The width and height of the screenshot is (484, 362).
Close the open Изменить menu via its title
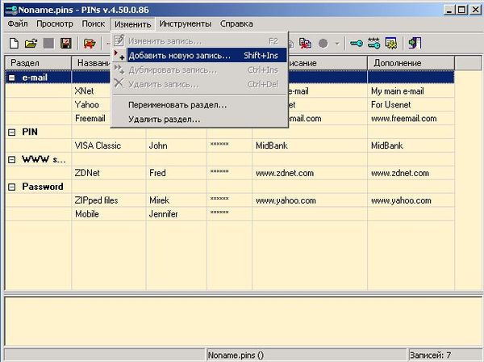(133, 24)
